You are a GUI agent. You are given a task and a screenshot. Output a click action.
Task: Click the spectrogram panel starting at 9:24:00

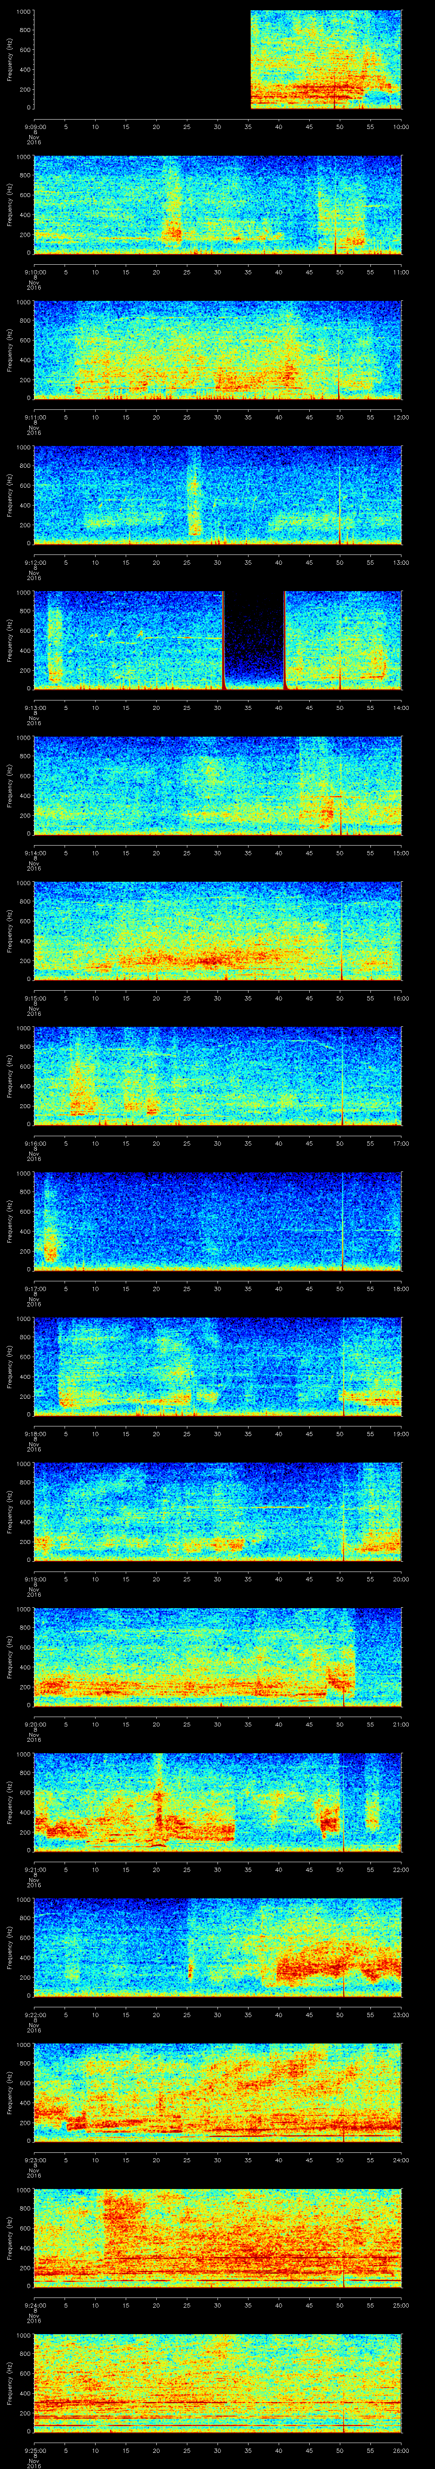(218, 2237)
